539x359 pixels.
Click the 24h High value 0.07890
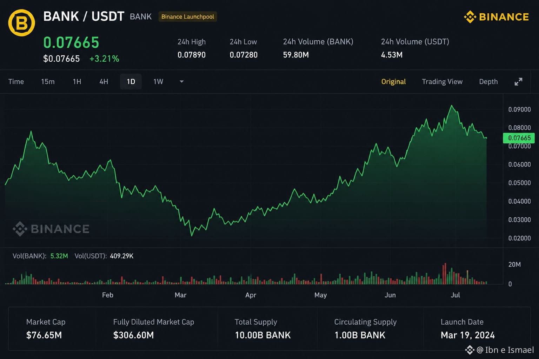[192, 55]
